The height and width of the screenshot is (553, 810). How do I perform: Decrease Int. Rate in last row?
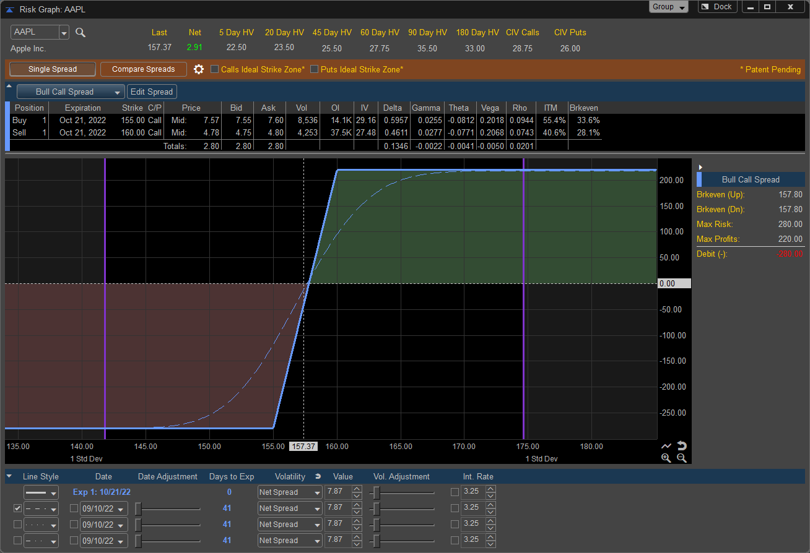click(x=490, y=544)
